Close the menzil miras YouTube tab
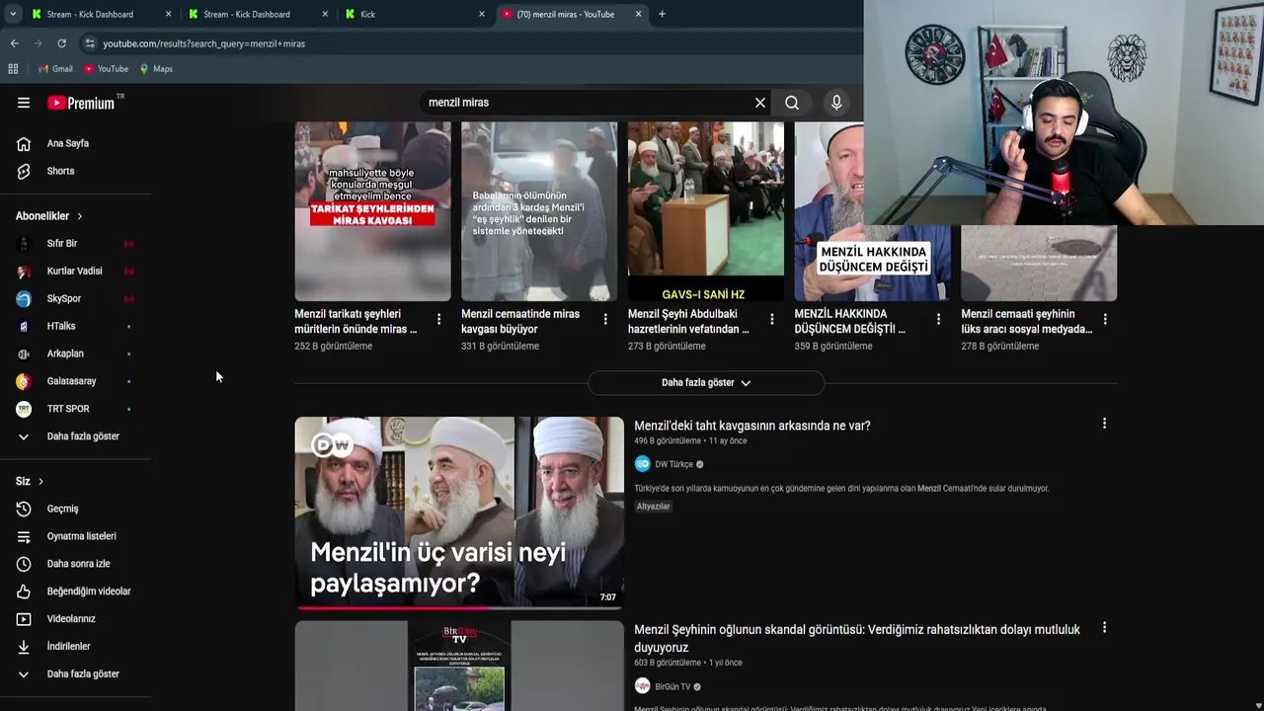 tap(638, 14)
